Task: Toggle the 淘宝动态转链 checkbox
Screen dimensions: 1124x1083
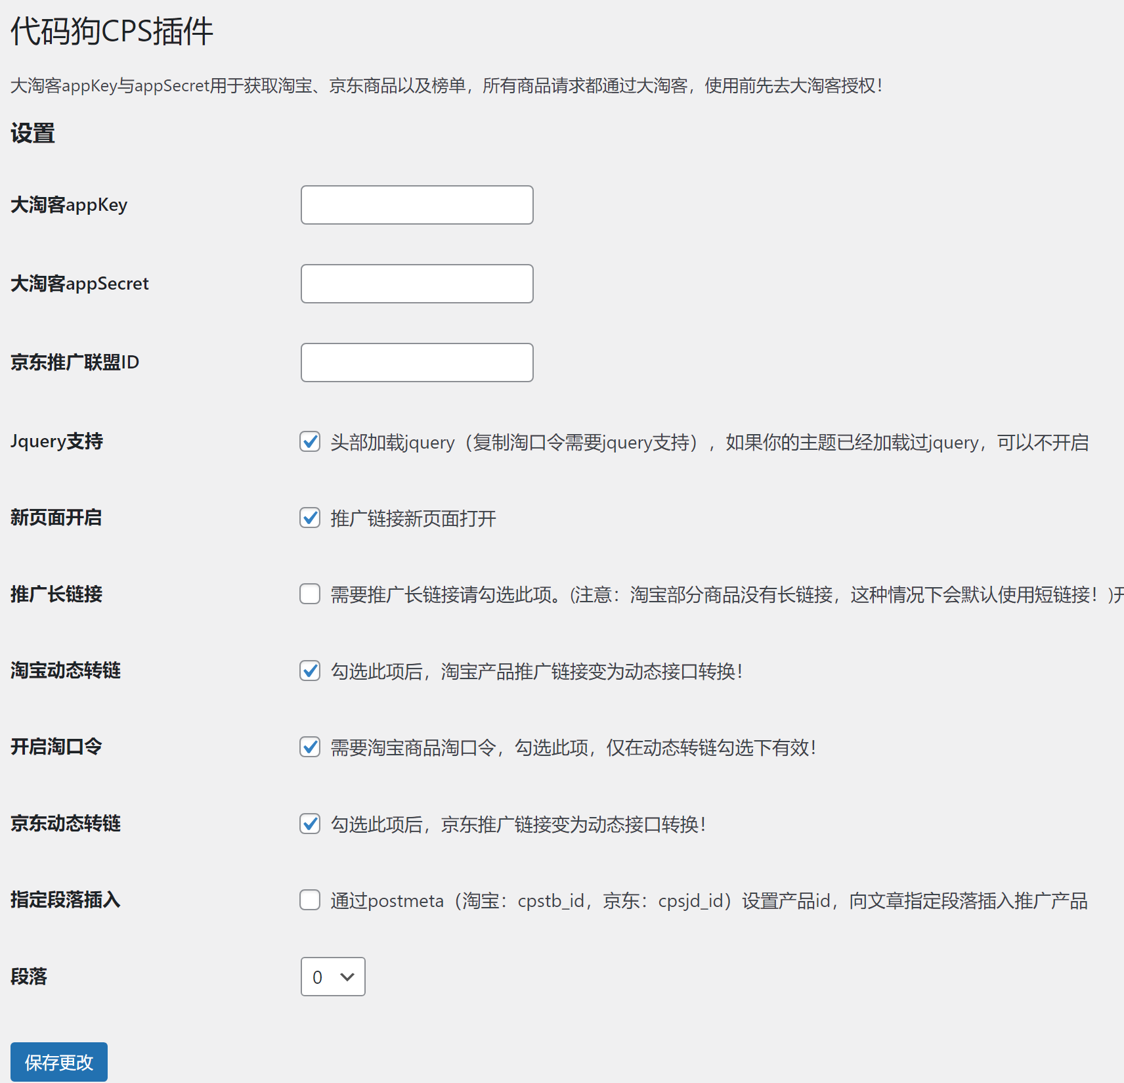Action: pos(310,671)
